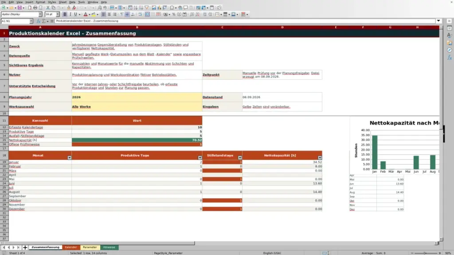Screen dimensions: 454x255
Task: Open the Produktive Tage filter dropdown
Action: (x=200, y=158)
